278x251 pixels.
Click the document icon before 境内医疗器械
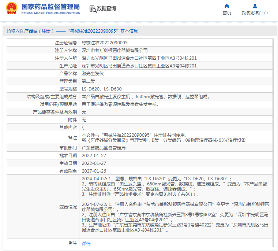[8, 32]
